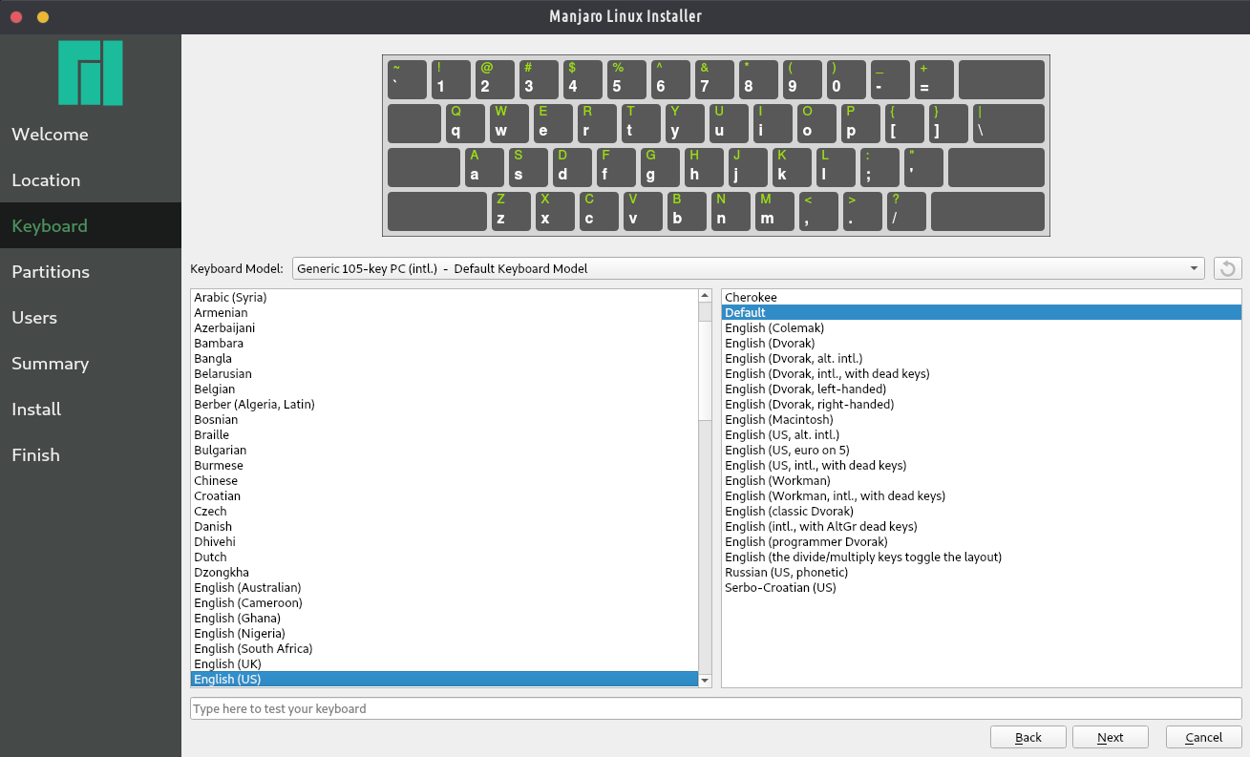Click the question mark slash key
Image resolution: width=1250 pixels, height=757 pixels.
click(x=906, y=211)
